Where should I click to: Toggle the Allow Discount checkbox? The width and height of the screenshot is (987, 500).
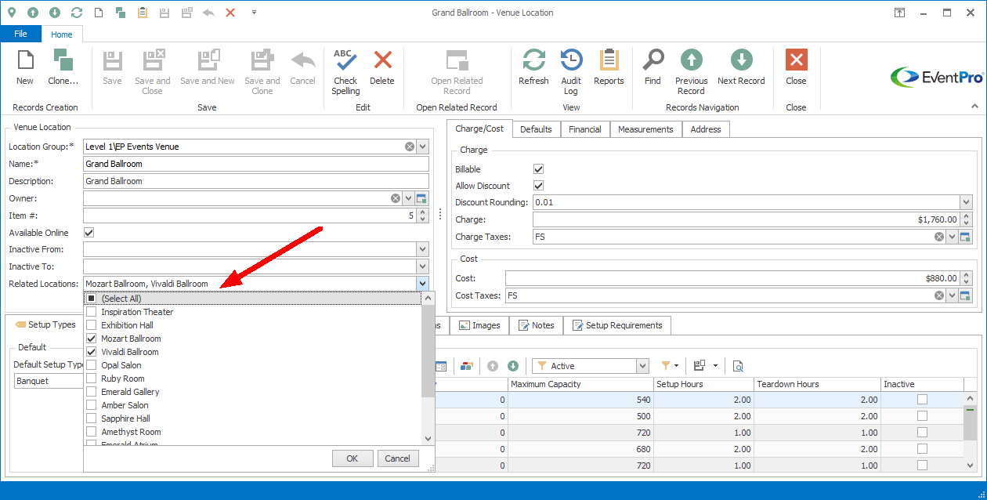pos(538,186)
